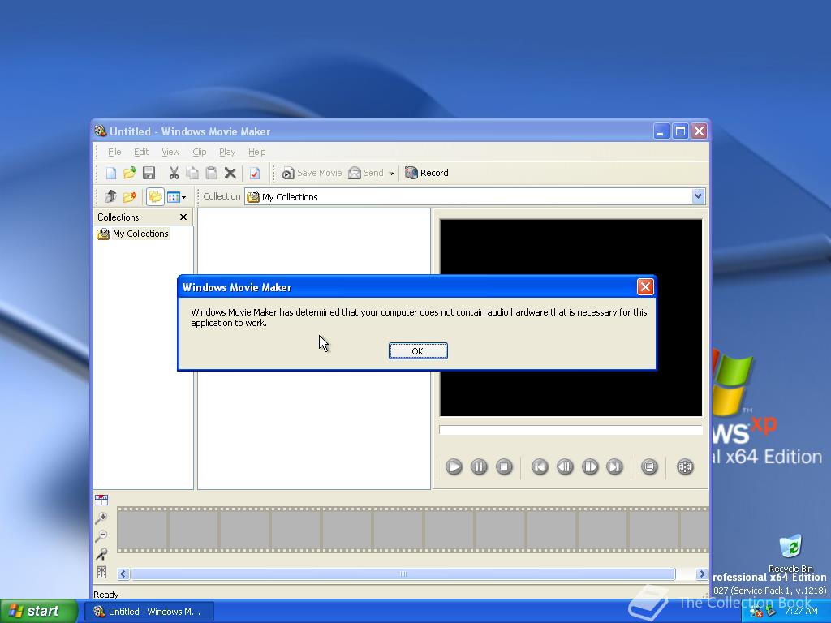This screenshot has width=831, height=623.
Task: Click the first empty storyboard frame
Action: 143,529
